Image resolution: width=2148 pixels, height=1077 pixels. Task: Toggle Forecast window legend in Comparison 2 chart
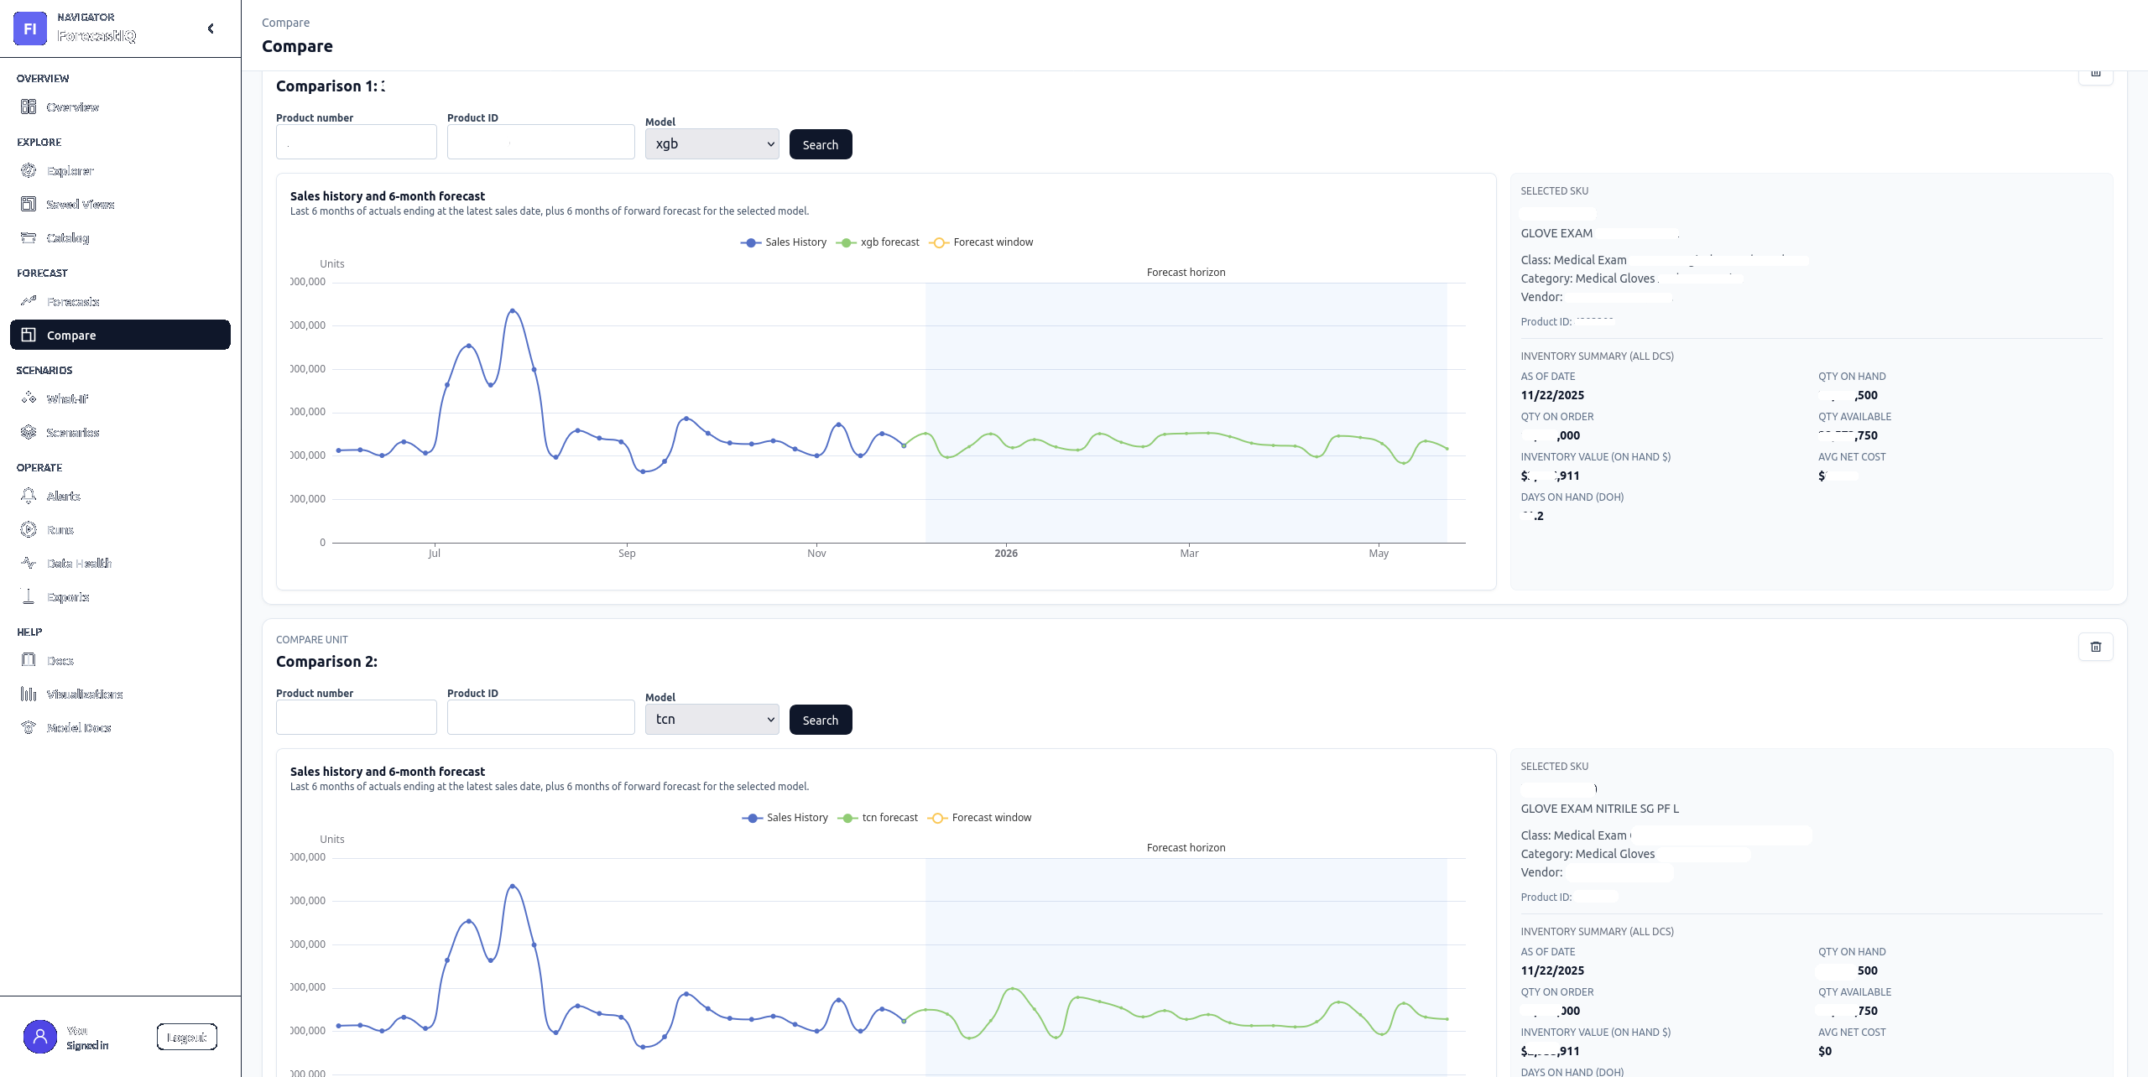coord(979,818)
